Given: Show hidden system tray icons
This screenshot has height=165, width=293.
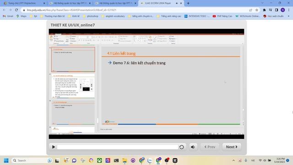Looking at the screenshot, I should click(233, 160).
